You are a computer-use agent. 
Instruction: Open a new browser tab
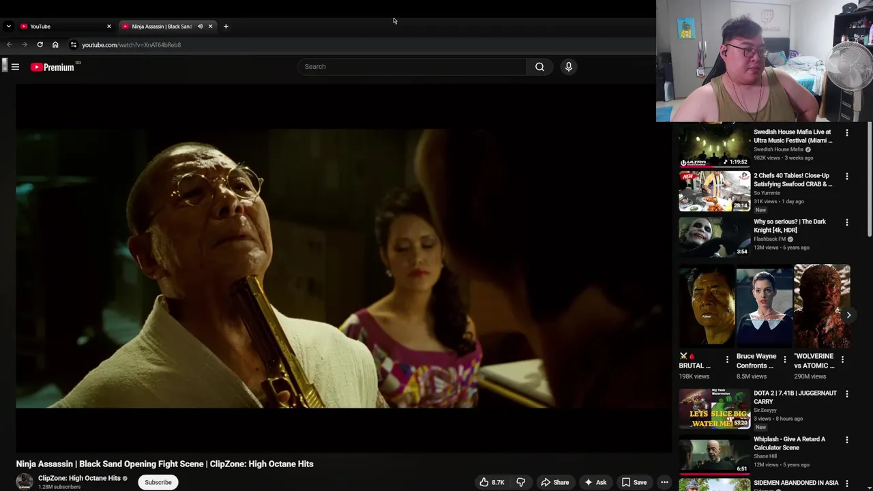click(x=226, y=27)
